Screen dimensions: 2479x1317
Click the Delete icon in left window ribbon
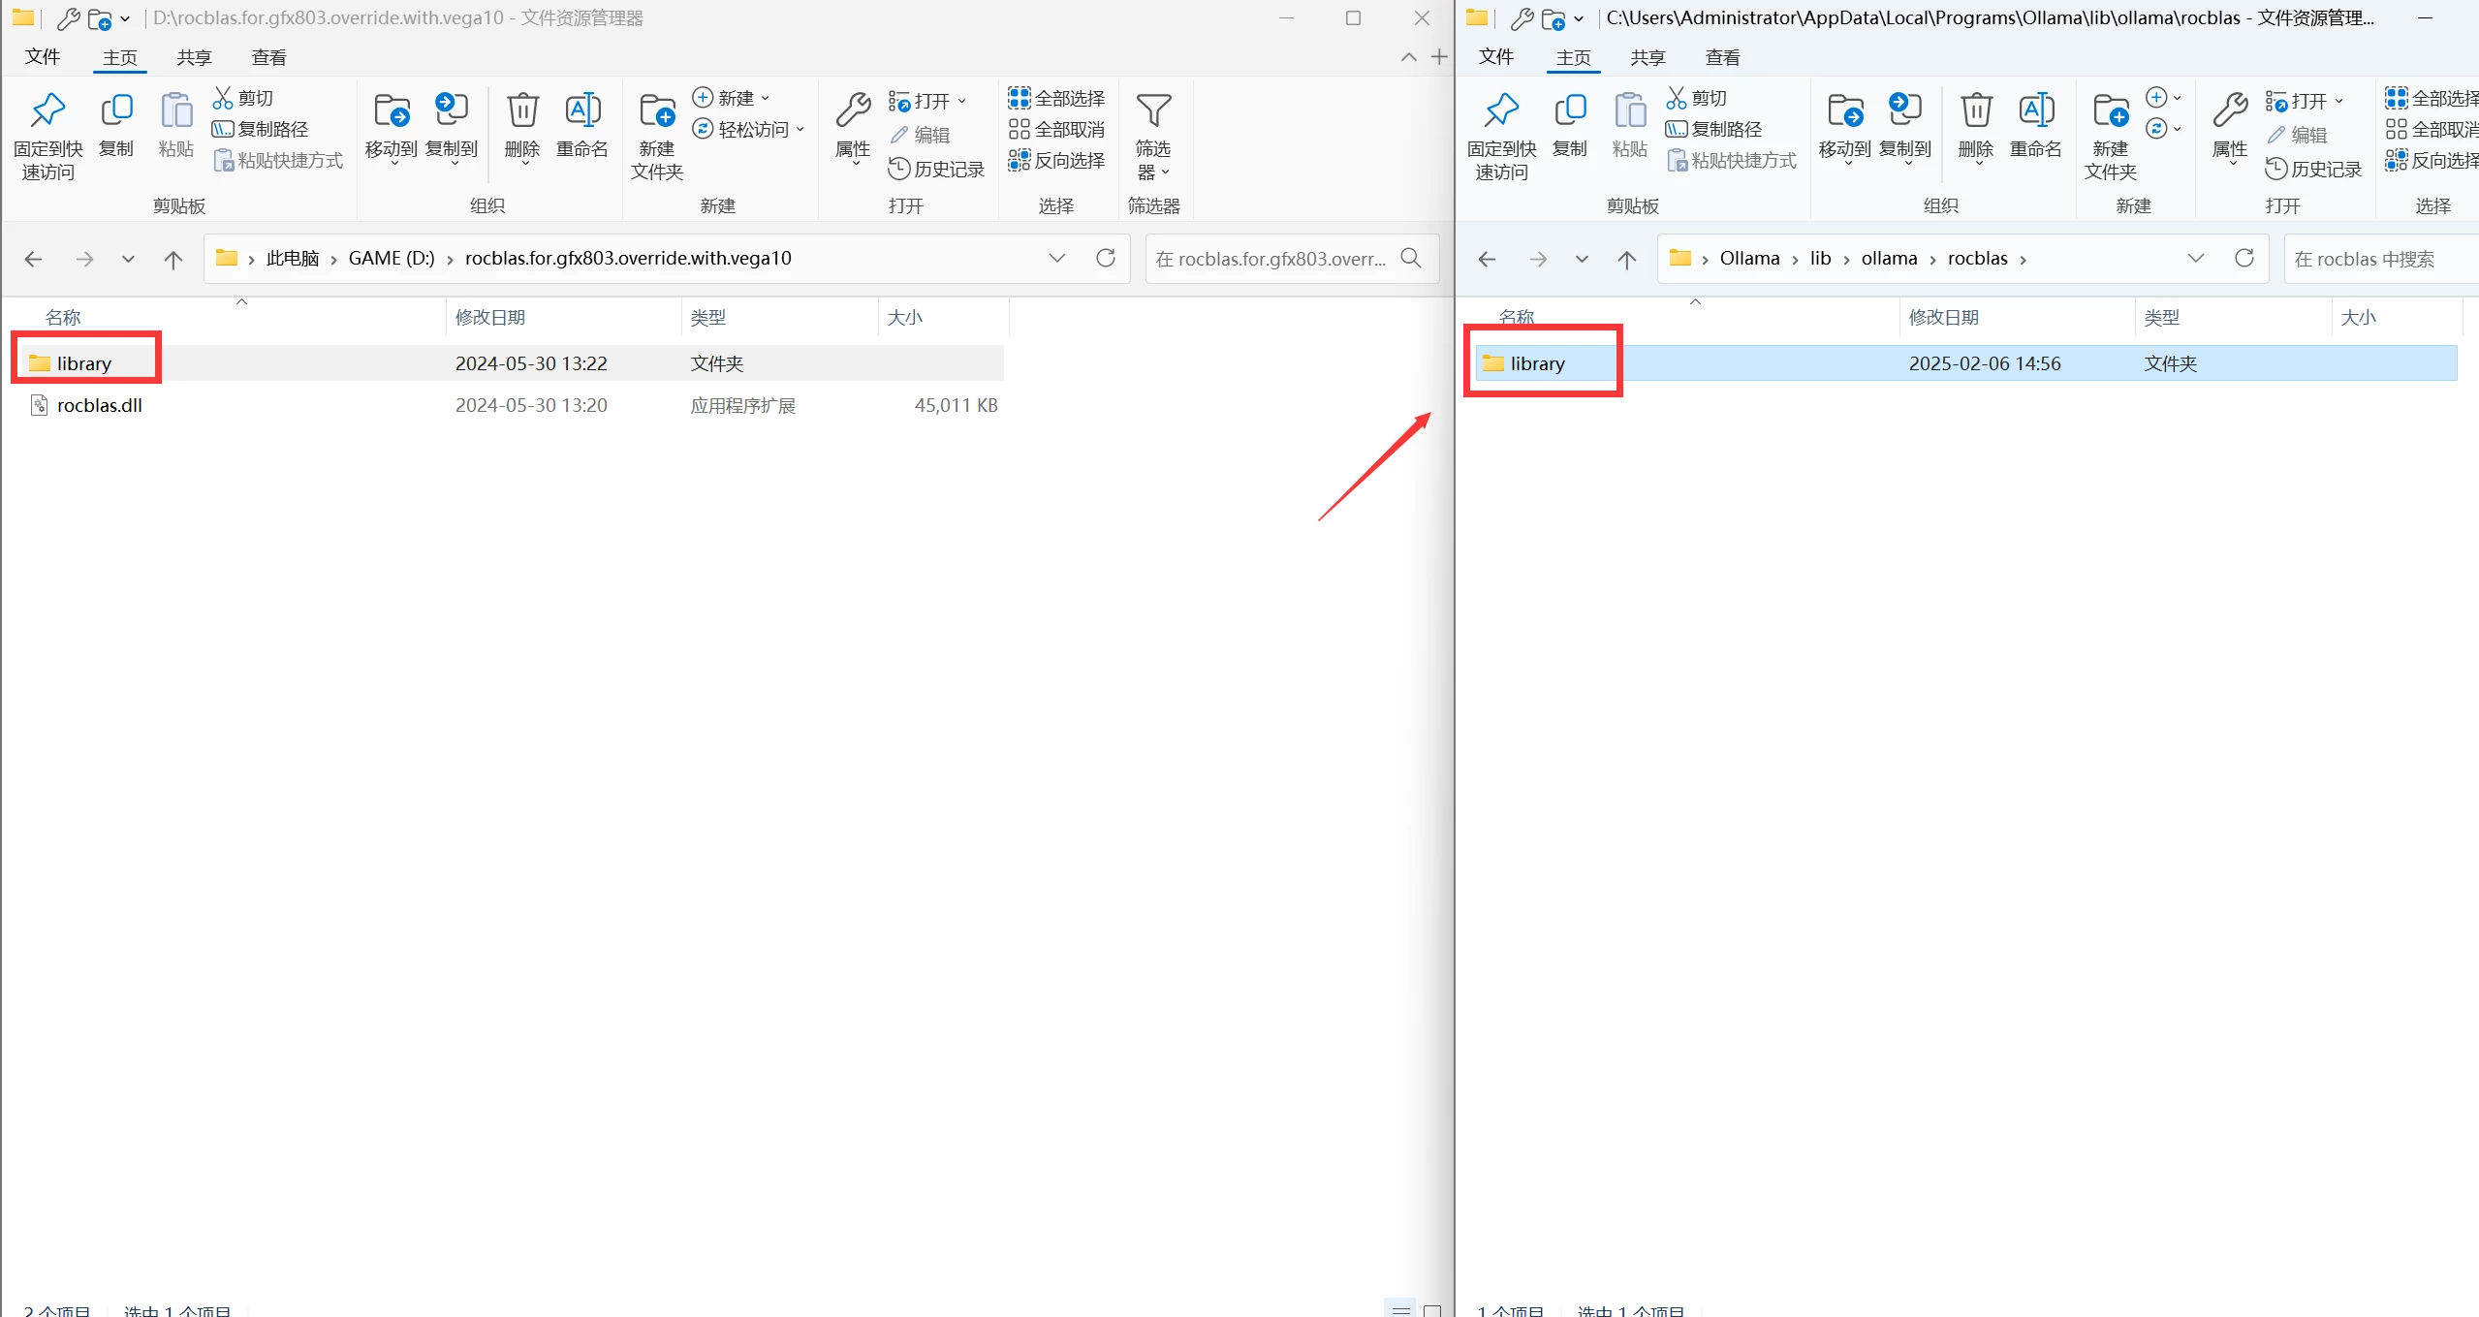pos(522,111)
